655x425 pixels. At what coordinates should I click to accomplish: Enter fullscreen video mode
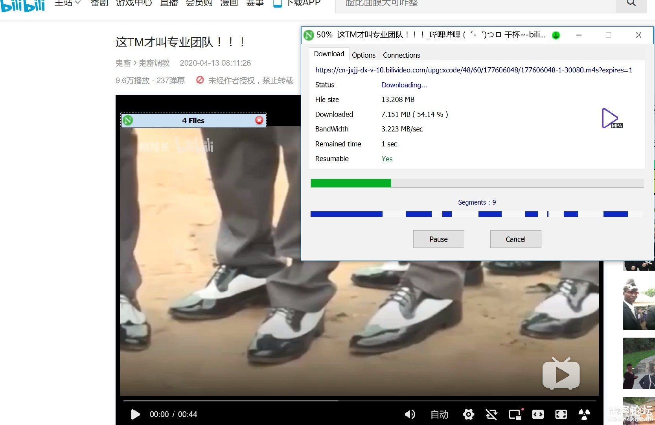point(561,414)
